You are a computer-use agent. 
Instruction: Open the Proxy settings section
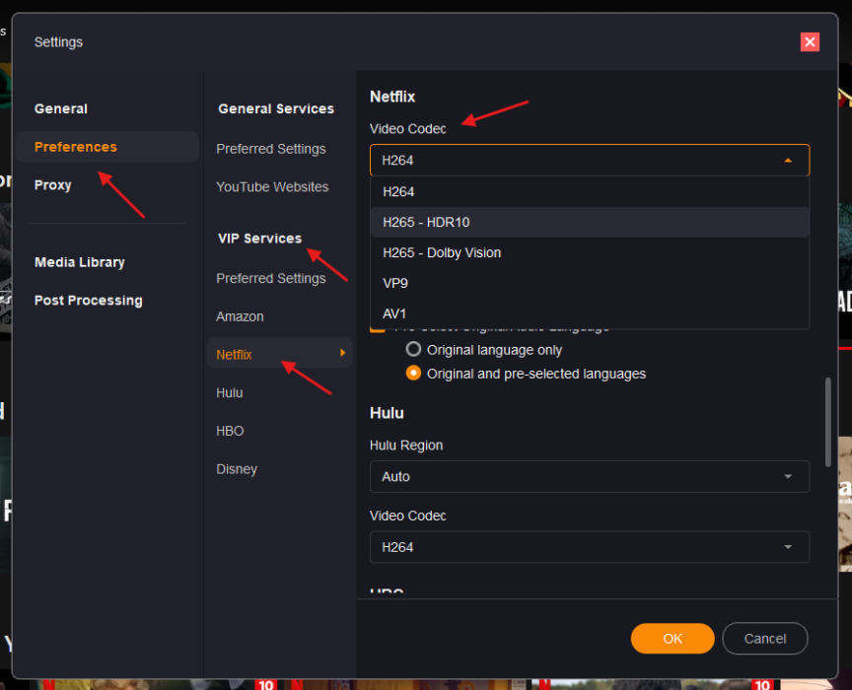[52, 184]
